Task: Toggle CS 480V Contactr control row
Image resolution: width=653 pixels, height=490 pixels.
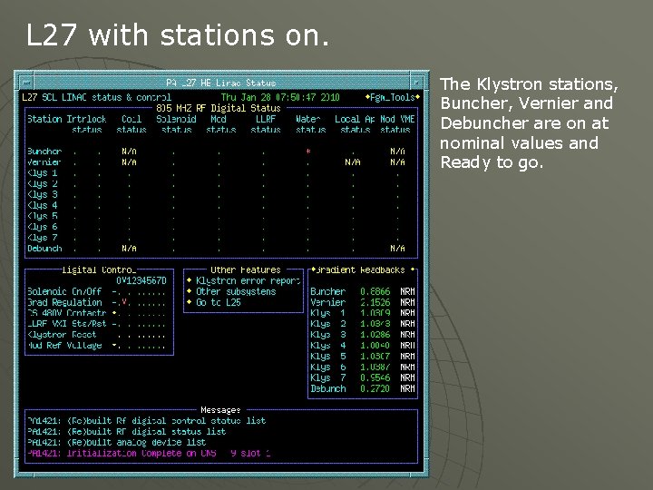Action: pyautogui.click(x=96, y=313)
